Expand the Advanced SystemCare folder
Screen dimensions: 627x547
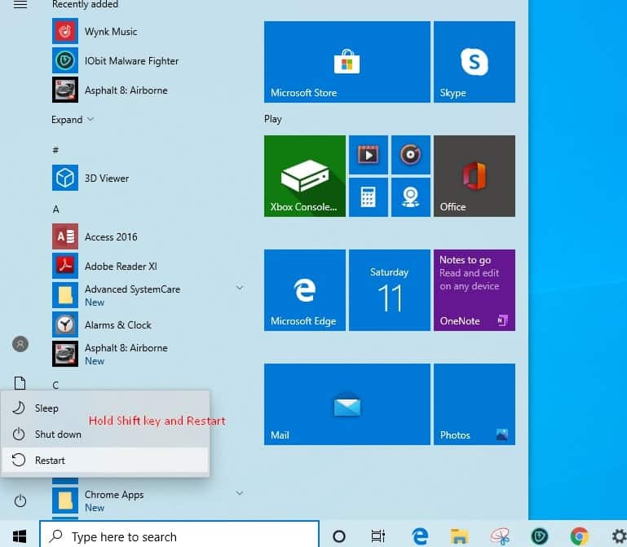tap(240, 288)
